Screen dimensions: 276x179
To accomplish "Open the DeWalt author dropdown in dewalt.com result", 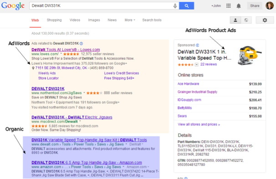I will [x=137, y=144].
